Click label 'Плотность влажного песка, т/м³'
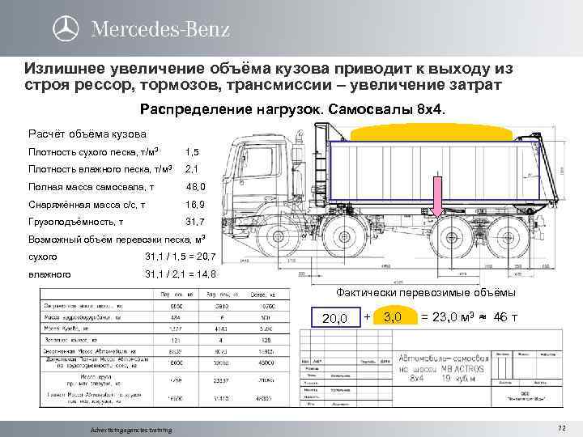Viewport: 583px width, 437px height. pyautogui.click(x=100, y=169)
